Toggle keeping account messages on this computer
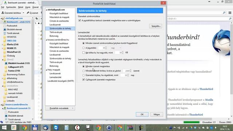 click(x=80, y=20)
